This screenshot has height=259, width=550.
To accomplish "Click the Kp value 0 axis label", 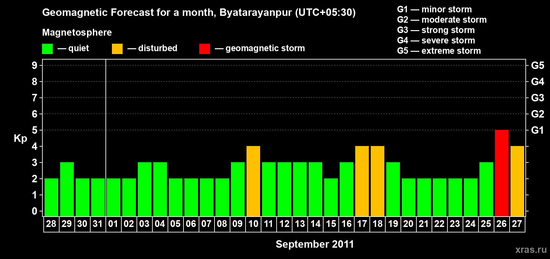I will [x=35, y=211].
